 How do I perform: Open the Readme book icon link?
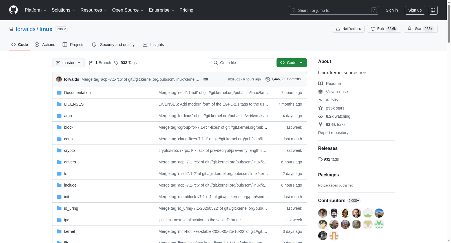click(320, 84)
